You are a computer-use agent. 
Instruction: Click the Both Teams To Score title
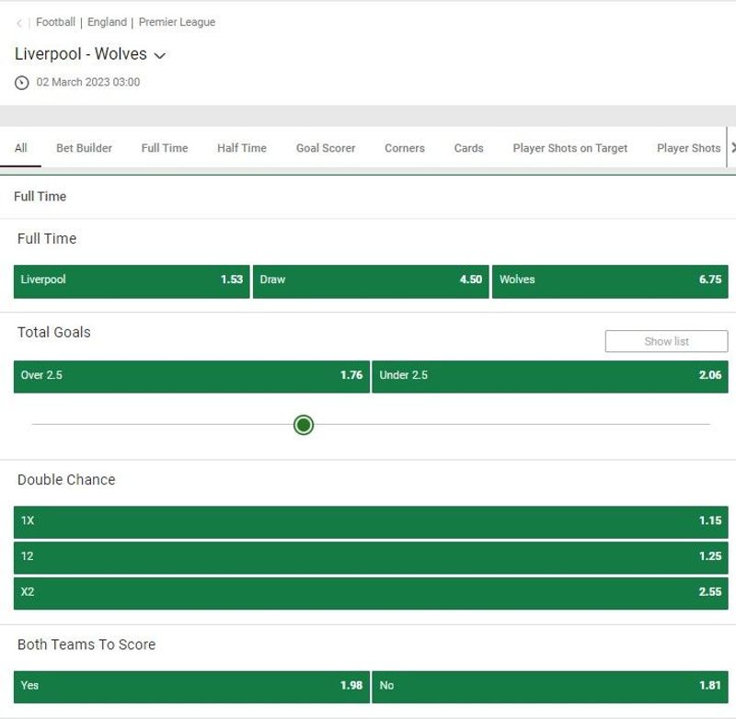coord(86,645)
